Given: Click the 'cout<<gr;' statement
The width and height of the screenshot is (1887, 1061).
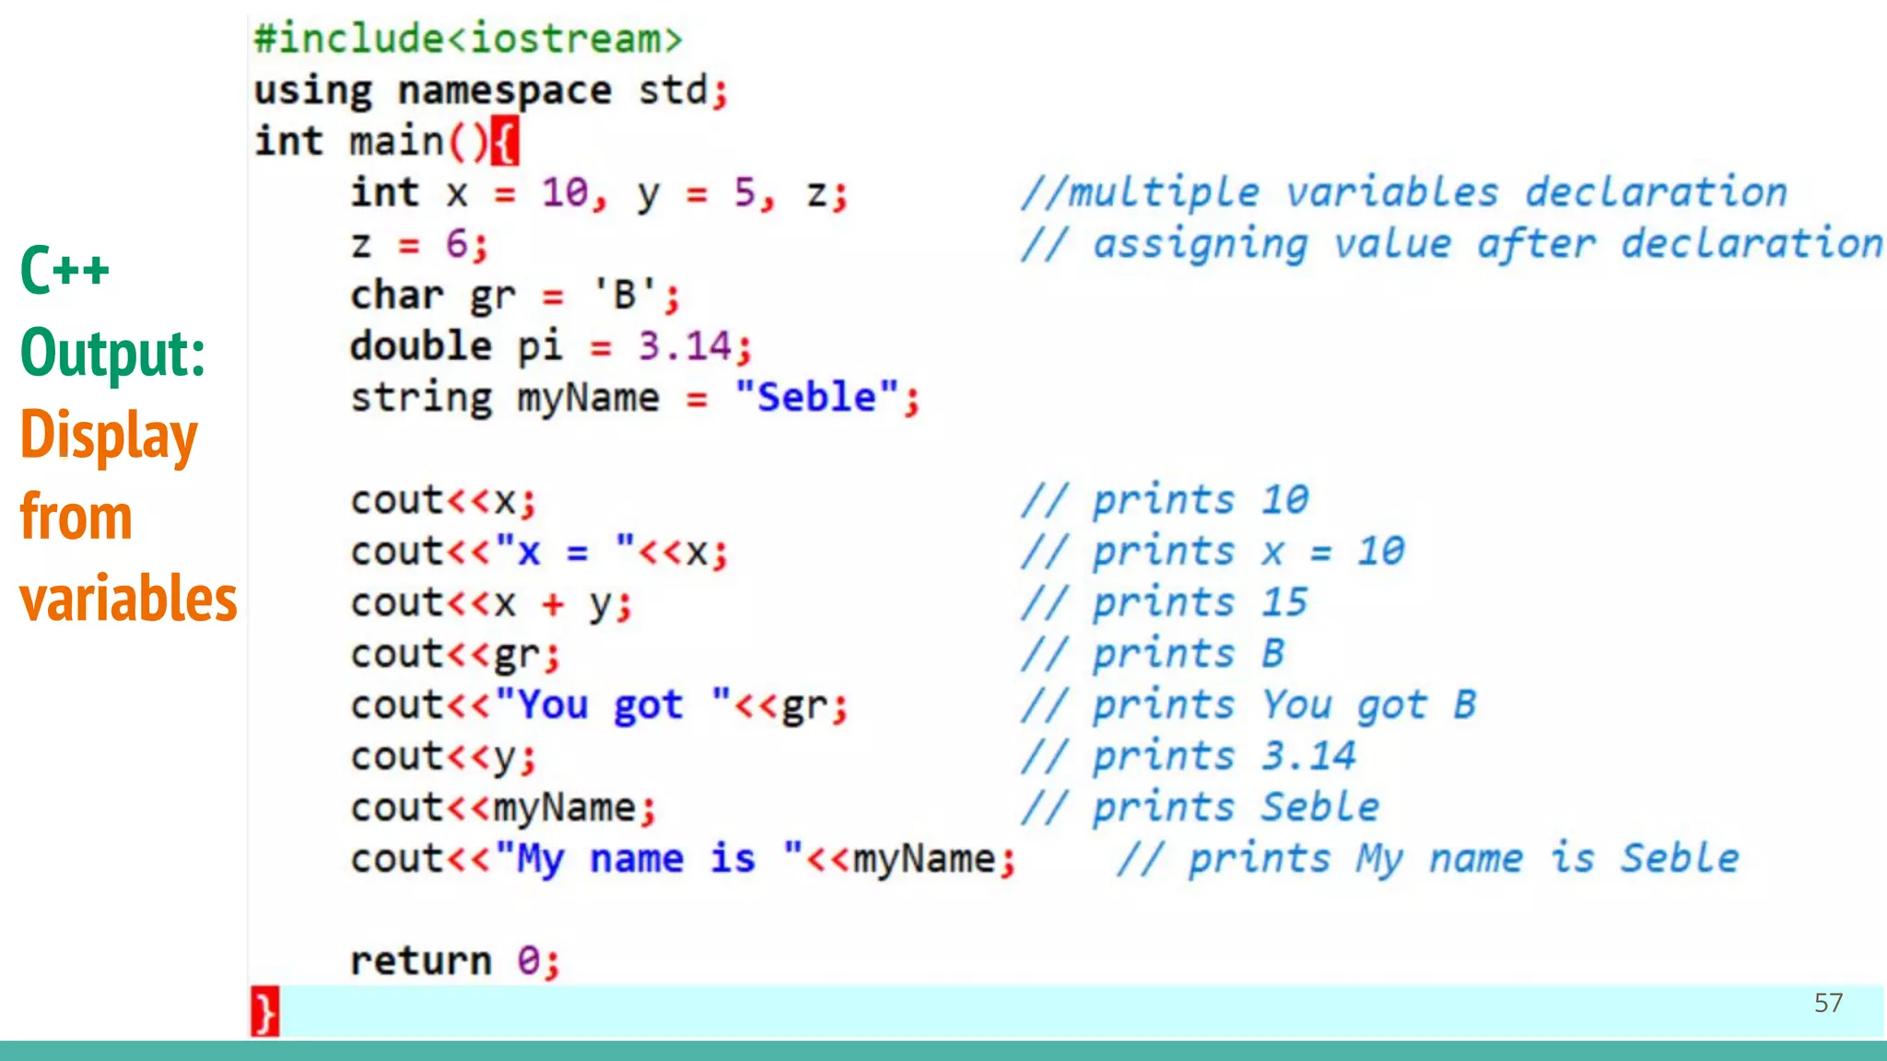Looking at the screenshot, I should [x=455, y=655].
